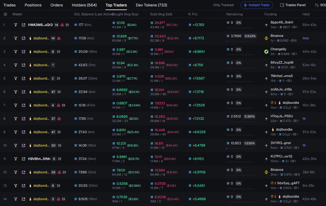The image size is (326, 206).
Task: Click funnel icon in row 8
Action: coord(16,119)
